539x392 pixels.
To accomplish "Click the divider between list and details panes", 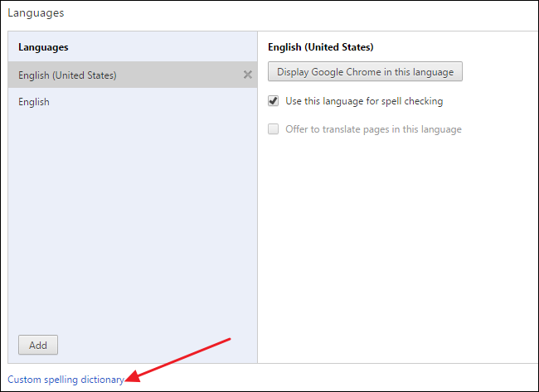I will pos(258,207).
